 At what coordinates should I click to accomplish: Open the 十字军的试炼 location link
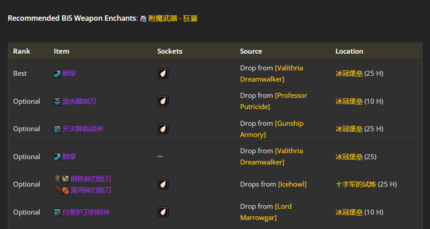click(x=356, y=184)
